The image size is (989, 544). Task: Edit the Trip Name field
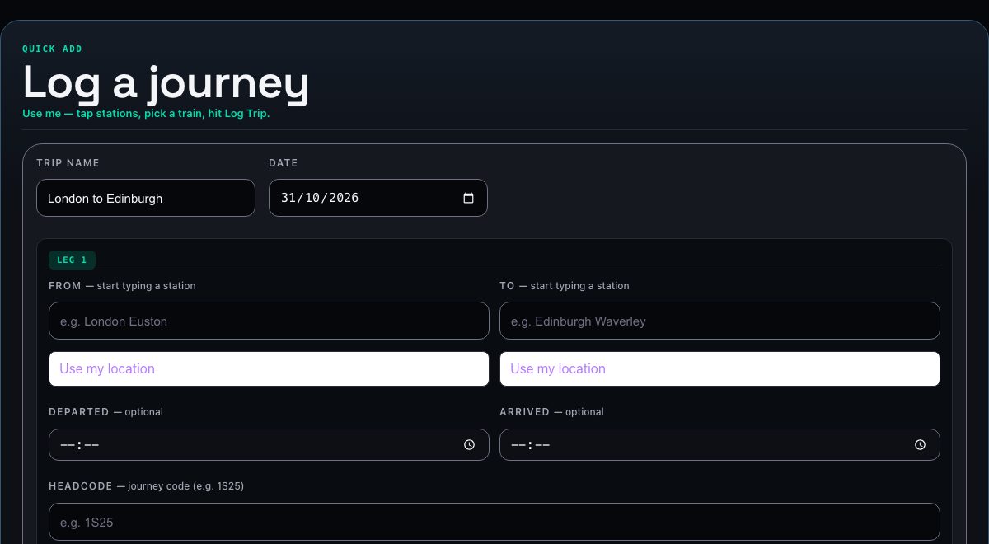tap(146, 198)
